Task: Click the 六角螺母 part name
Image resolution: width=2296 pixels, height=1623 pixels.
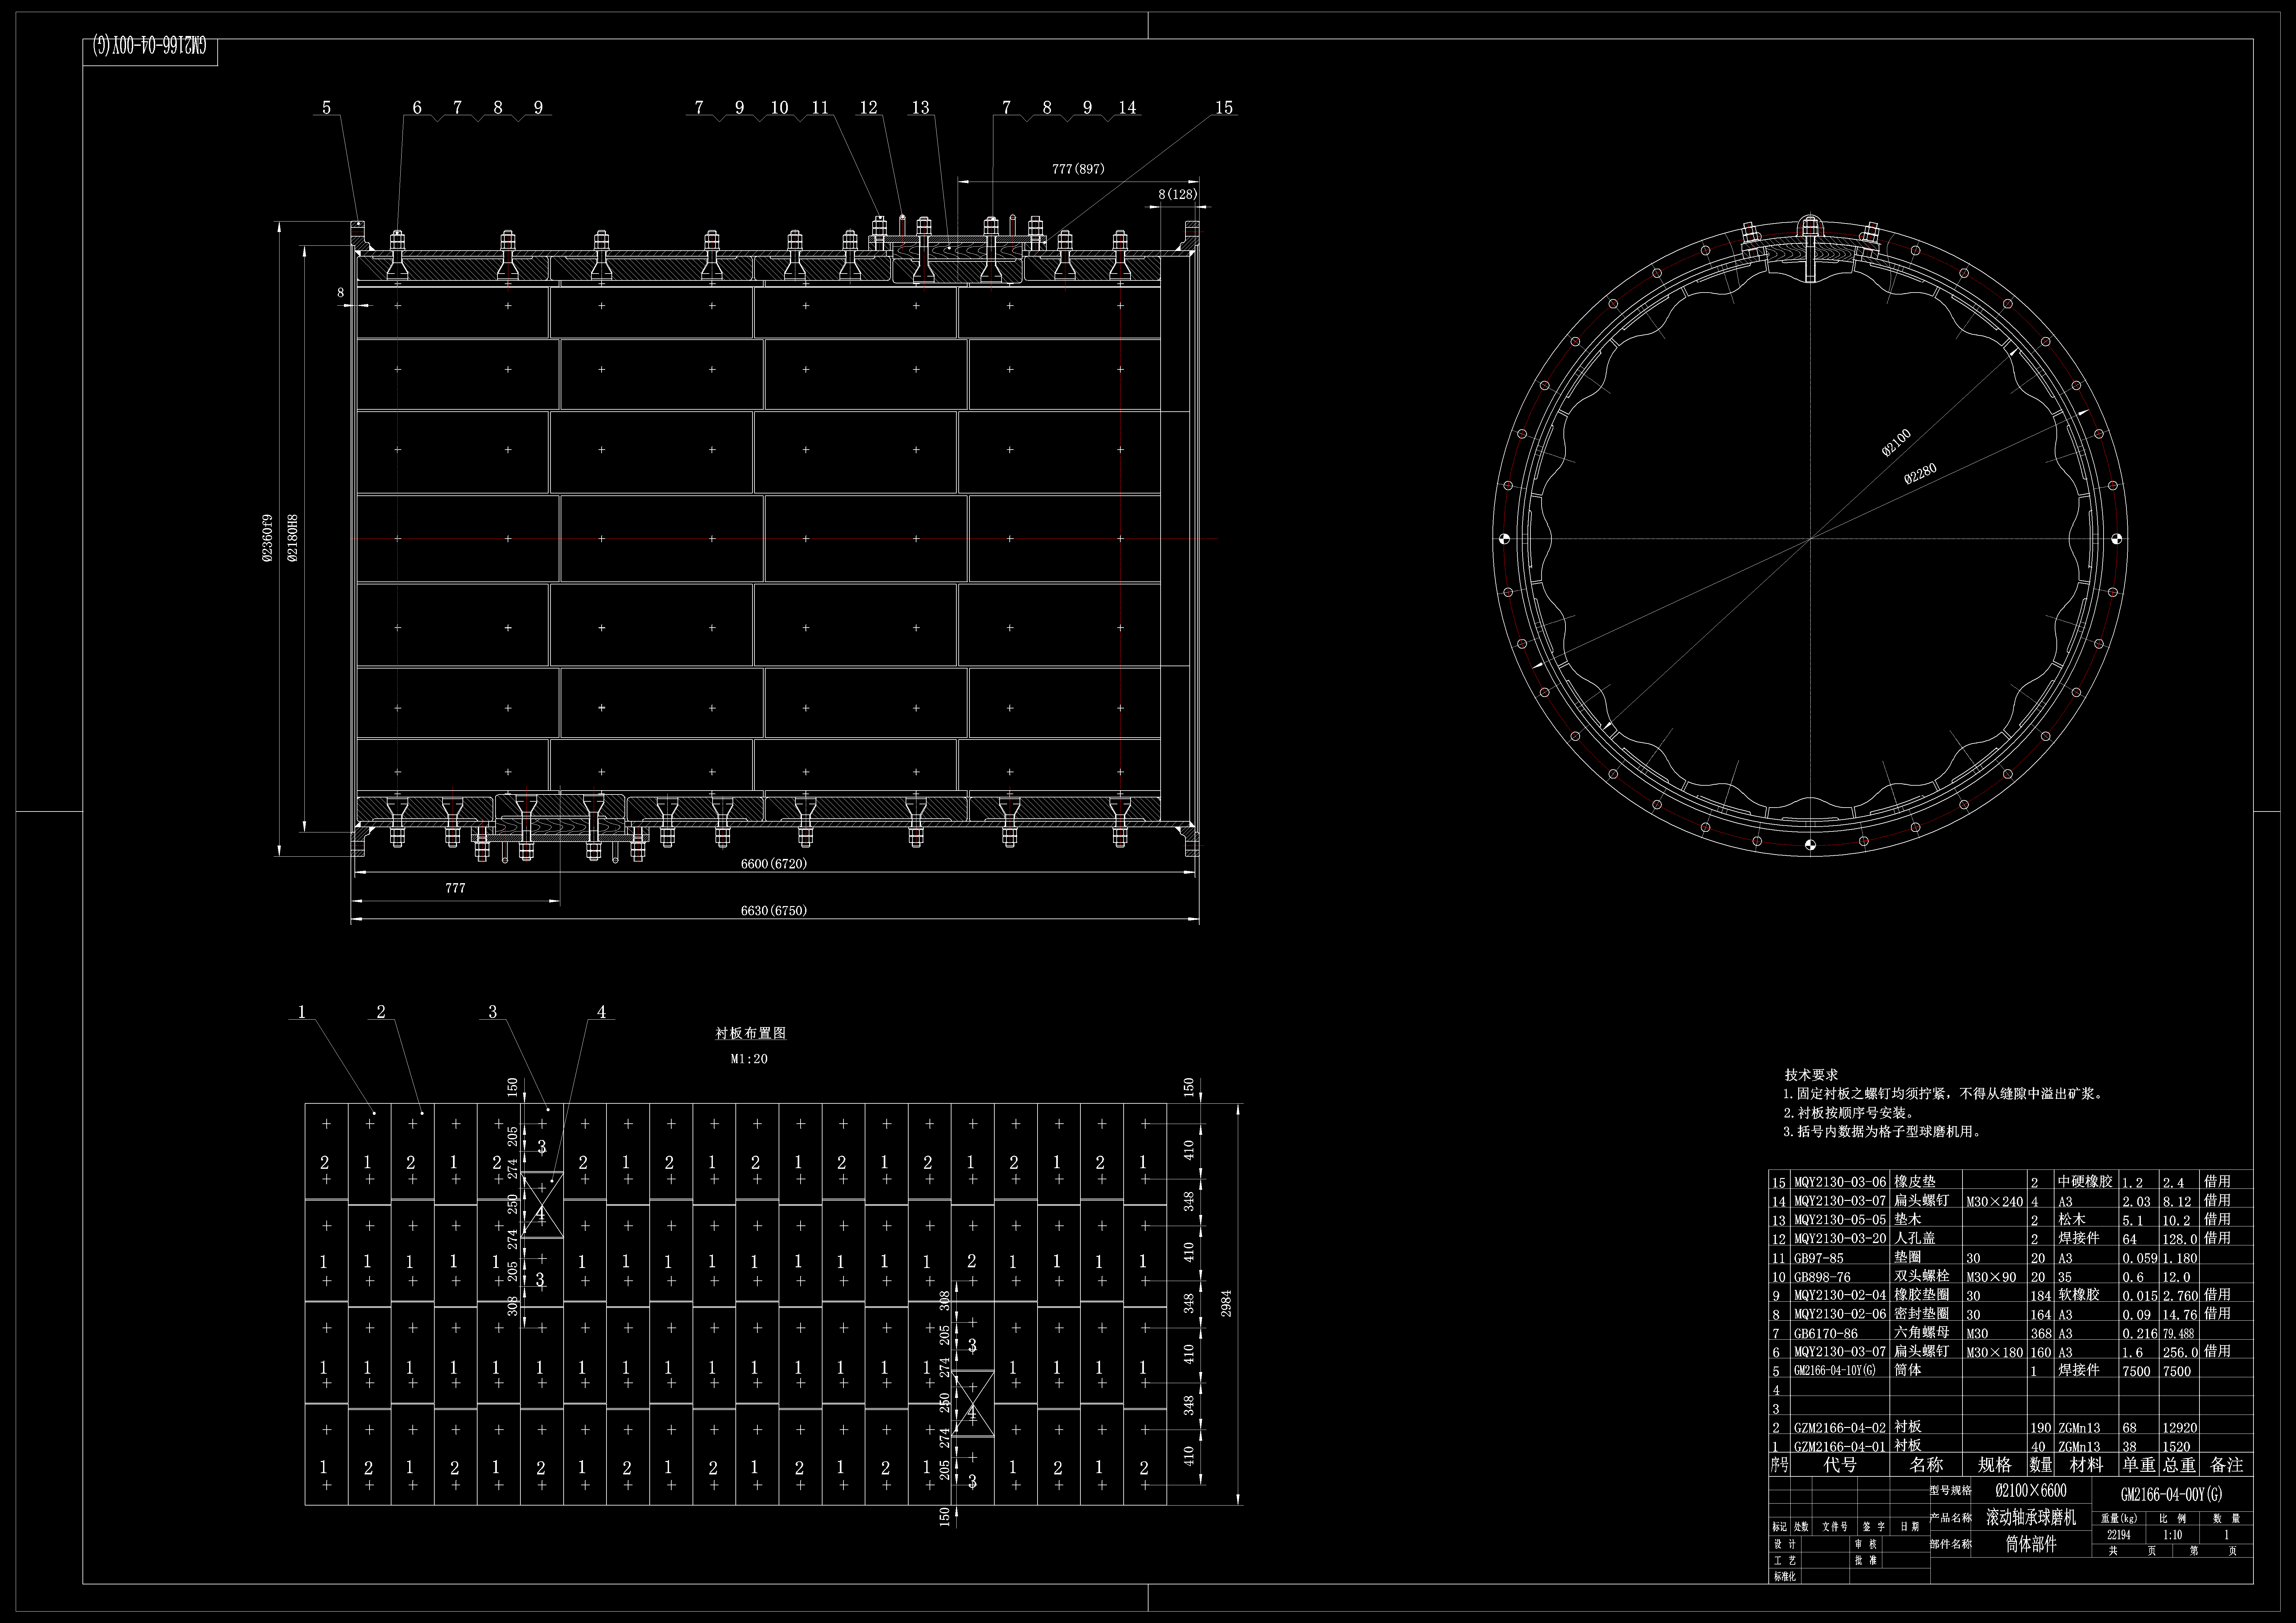Action: point(1922,1332)
